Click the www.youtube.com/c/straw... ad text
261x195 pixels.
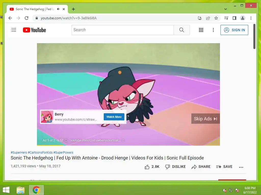click(x=76, y=120)
